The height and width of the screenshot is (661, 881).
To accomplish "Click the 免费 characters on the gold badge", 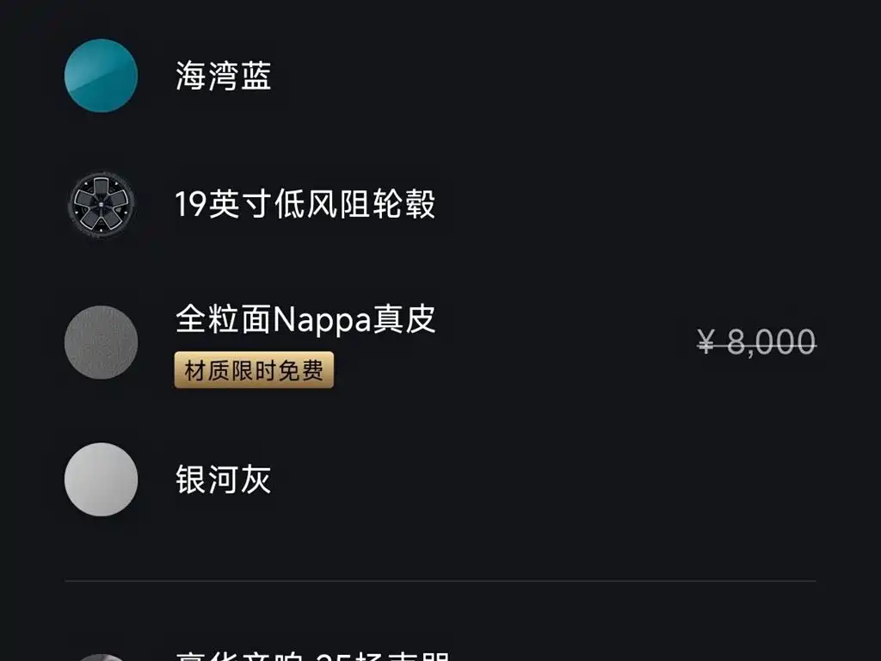I will pos(301,370).
